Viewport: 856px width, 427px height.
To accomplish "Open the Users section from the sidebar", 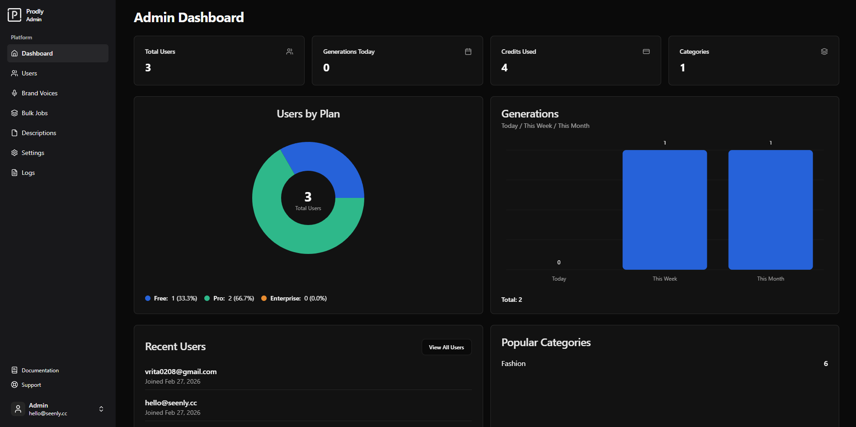I will [x=29, y=73].
